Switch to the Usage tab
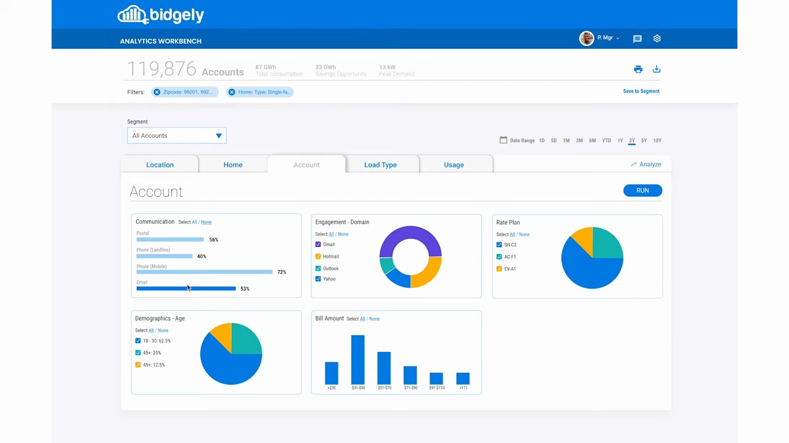This screenshot has height=443, width=789. coord(454,164)
